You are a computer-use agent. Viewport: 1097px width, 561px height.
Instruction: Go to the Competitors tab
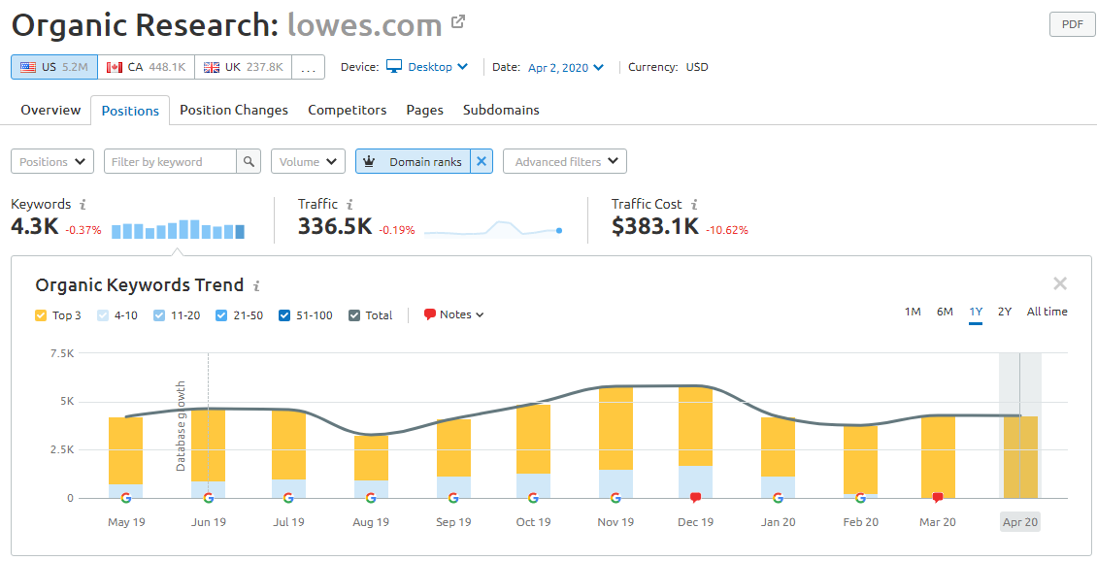pyautogui.click(x=347, y=110)
